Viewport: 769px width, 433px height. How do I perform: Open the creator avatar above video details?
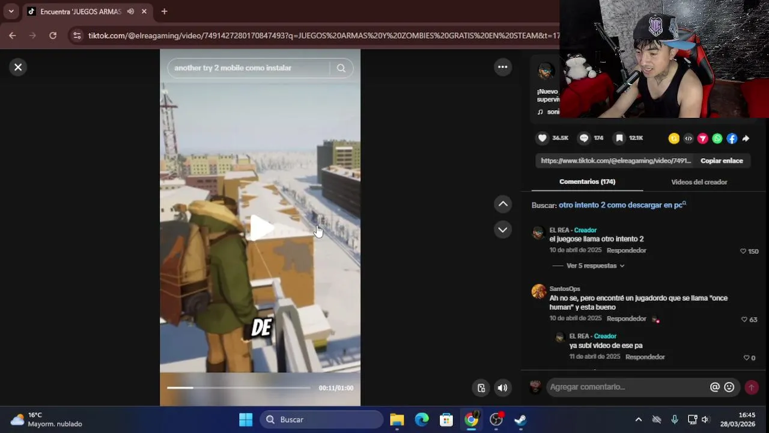[x=546, y=71]
